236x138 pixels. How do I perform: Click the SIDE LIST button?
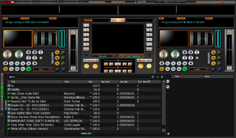86,134
